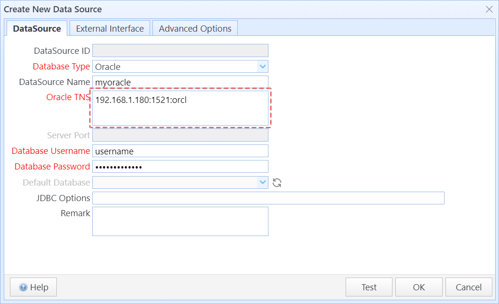Open the External Interface tab
The width and height of the screenshot is (499, 304).
tap(110, 28)
